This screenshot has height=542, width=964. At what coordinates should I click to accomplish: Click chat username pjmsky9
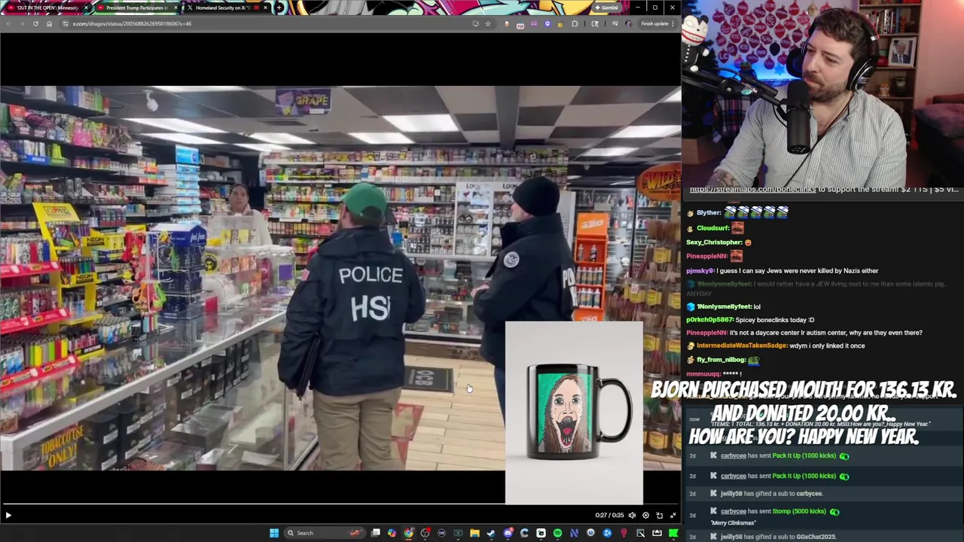(x=700, y=271)
